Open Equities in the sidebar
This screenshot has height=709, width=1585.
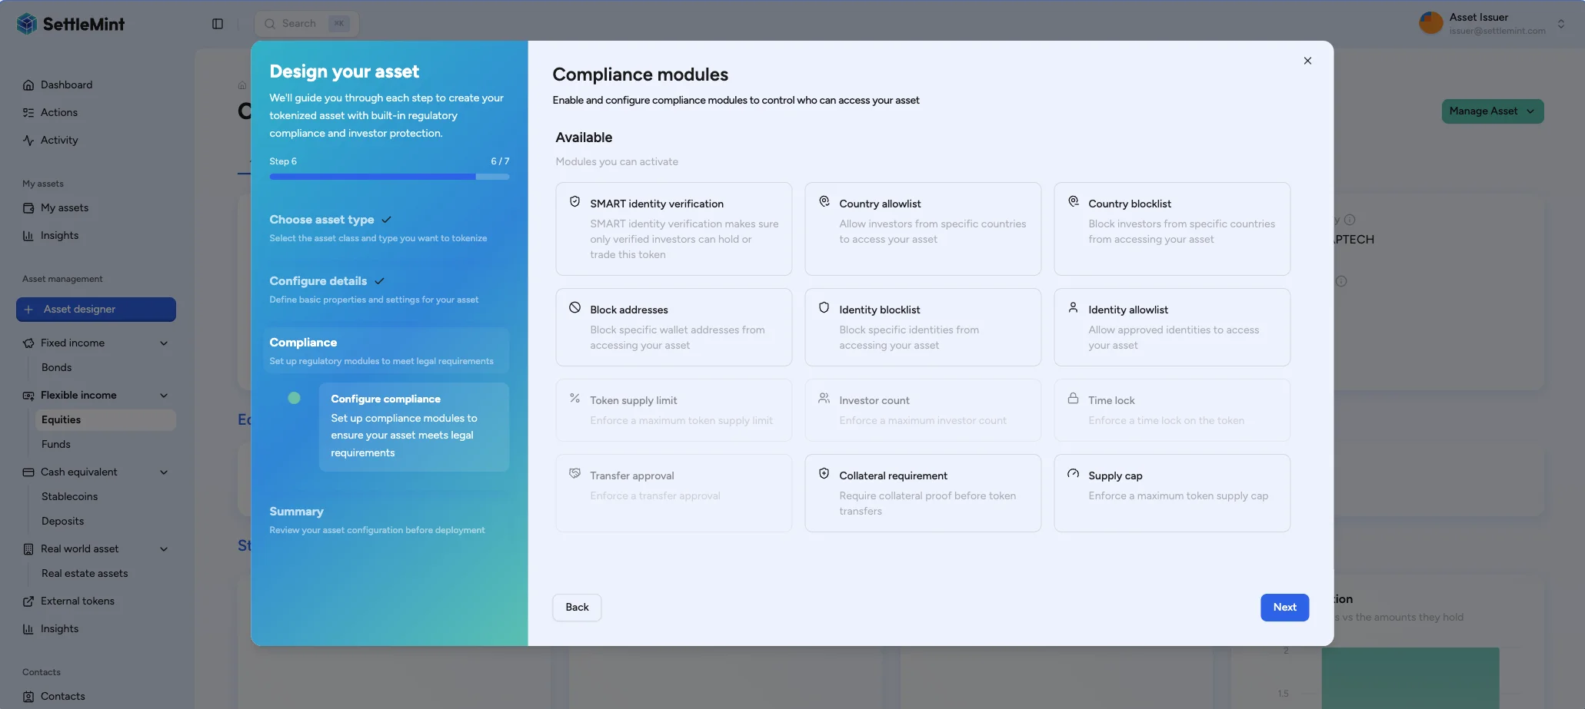tap(62, 420)
